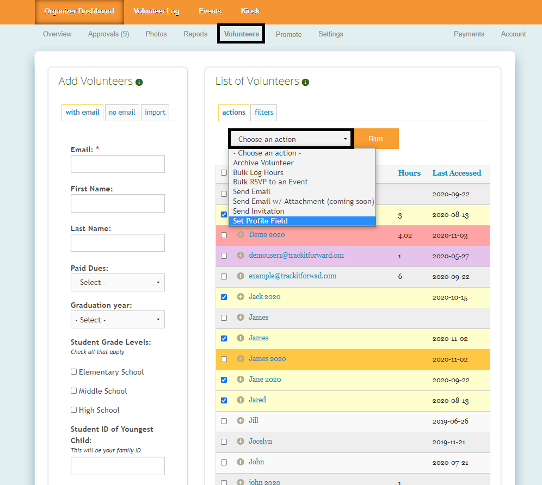
Task: Expand plus icon next to Jack 2020
Action: coord(241,297)
